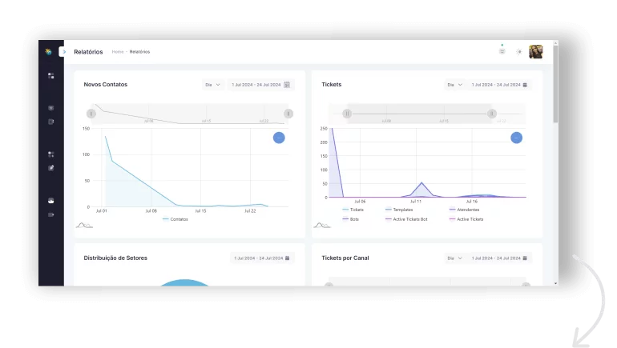Click the blue menu button on Tickets chart
The width and height of the screenshot is (617, 348).
coord(516,138)
